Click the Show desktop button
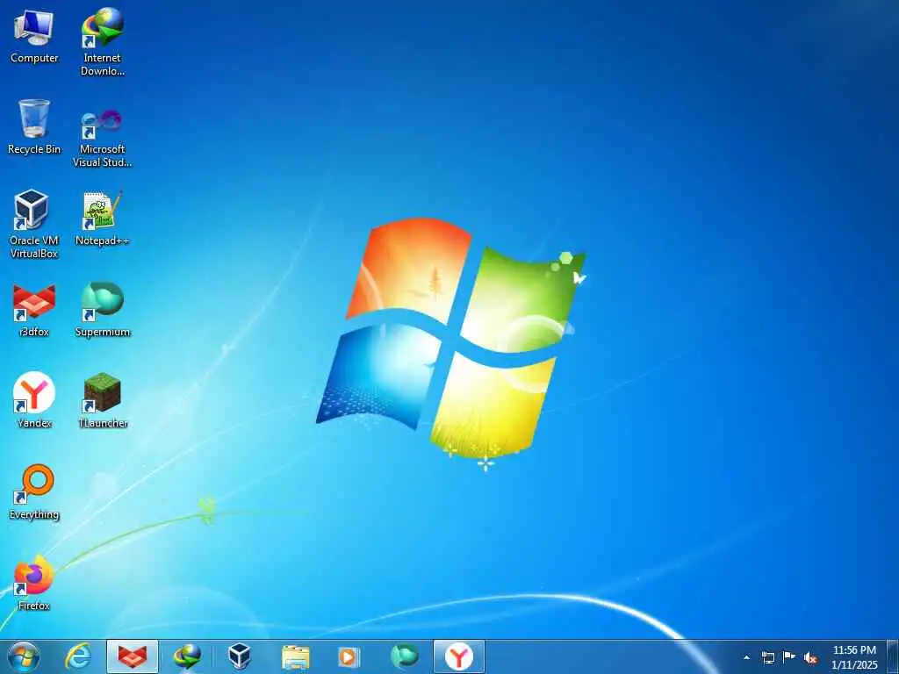 click(893, 657)
